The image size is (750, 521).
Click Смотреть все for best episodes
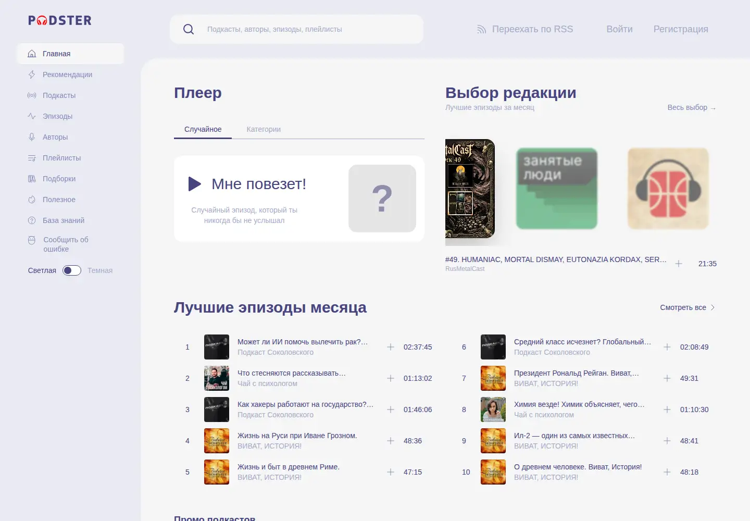687,307
